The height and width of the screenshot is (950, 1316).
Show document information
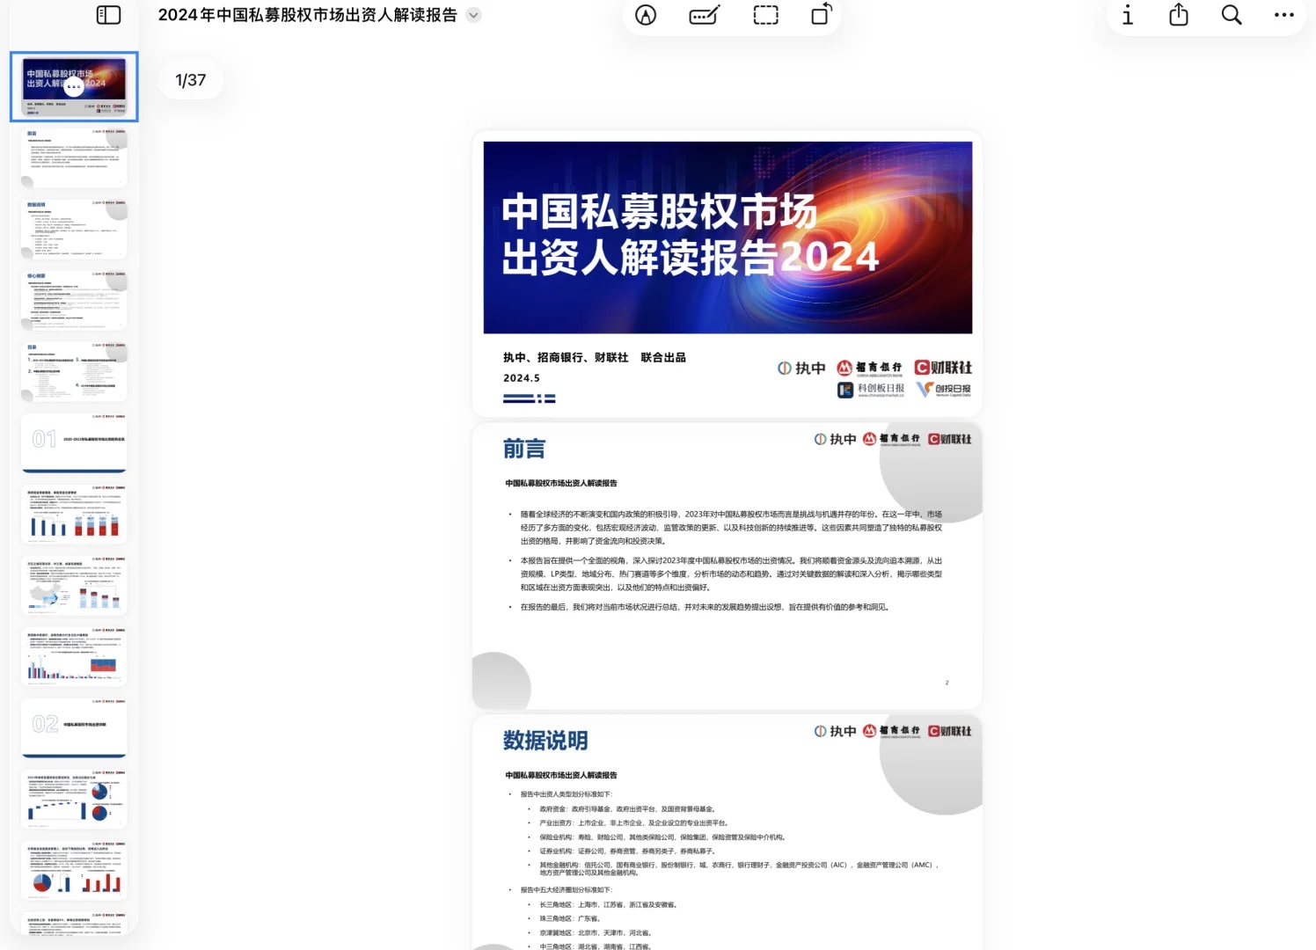pos(1127,15)
